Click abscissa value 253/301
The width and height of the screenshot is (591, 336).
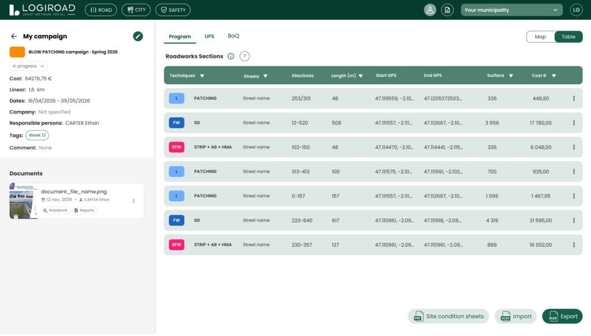(301, 98)
